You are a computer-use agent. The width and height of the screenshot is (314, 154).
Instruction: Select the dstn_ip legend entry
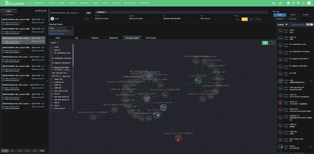(56, 94)
